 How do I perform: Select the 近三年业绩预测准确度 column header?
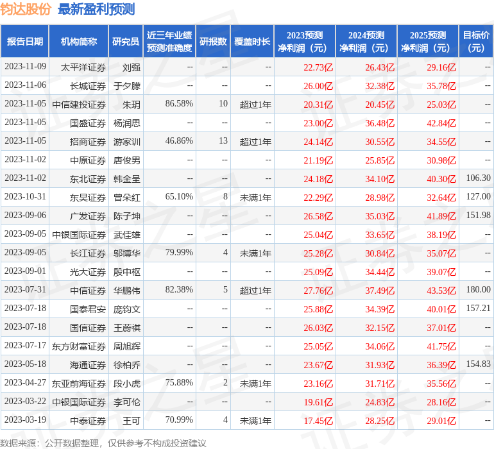pyautogui.click(x=169, y=41)
